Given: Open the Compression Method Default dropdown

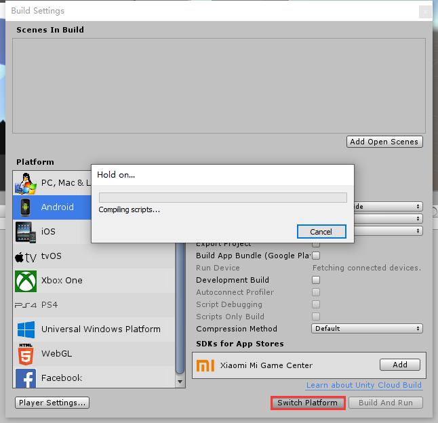Looking at the screenshot, I should 367,329.
